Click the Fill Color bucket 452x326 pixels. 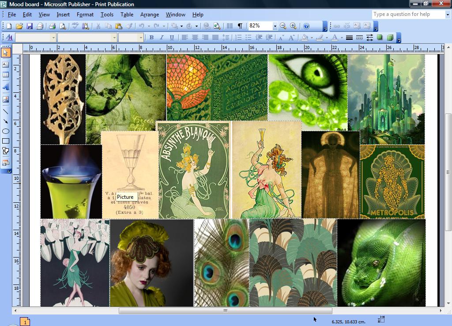click(x=305, y=38)
